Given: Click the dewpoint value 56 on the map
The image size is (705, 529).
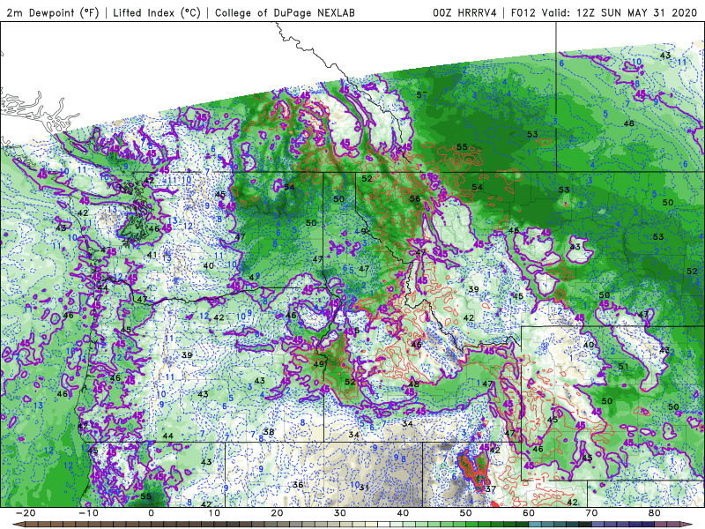Looking at the screenshot, I should pos(415,198).
